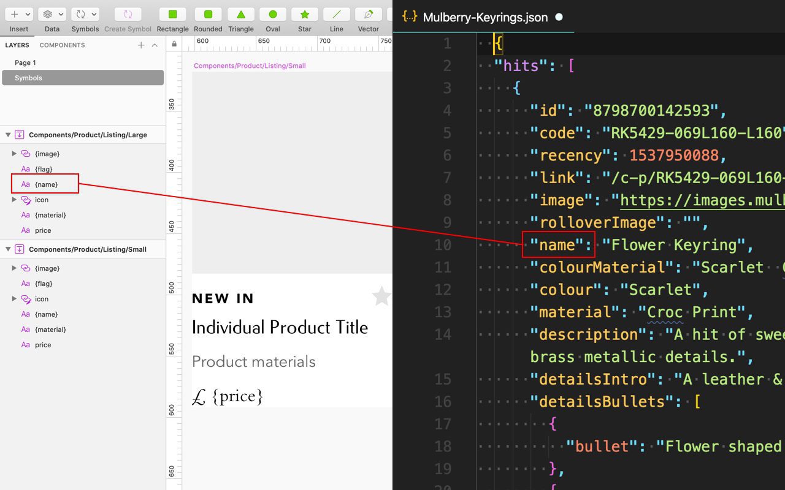Image resolution: width=785 pixels, height=490 pixels.
Task: Click the green Rounded tool color swatch
Action: (208, 13)
